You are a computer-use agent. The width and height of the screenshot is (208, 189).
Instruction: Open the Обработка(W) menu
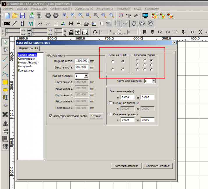tap(83, 9)
